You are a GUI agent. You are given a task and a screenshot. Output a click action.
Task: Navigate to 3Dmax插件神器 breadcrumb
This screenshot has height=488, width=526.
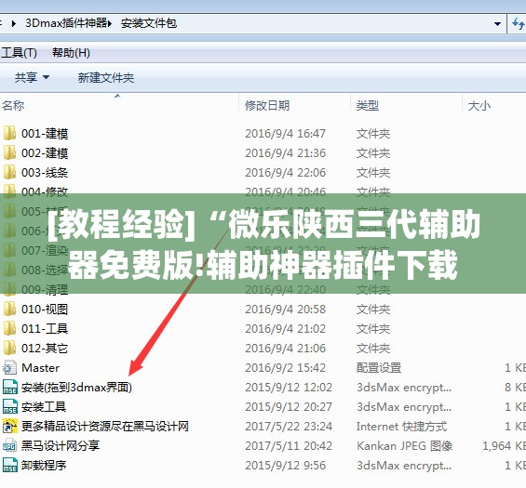pyautogui.click(x=66, y=23)
